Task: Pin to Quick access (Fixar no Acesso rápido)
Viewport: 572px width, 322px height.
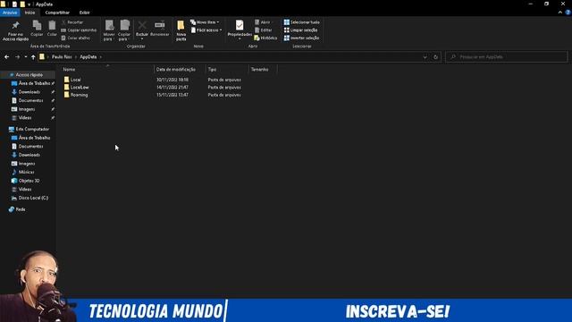Action: click(x=15, y=30)
